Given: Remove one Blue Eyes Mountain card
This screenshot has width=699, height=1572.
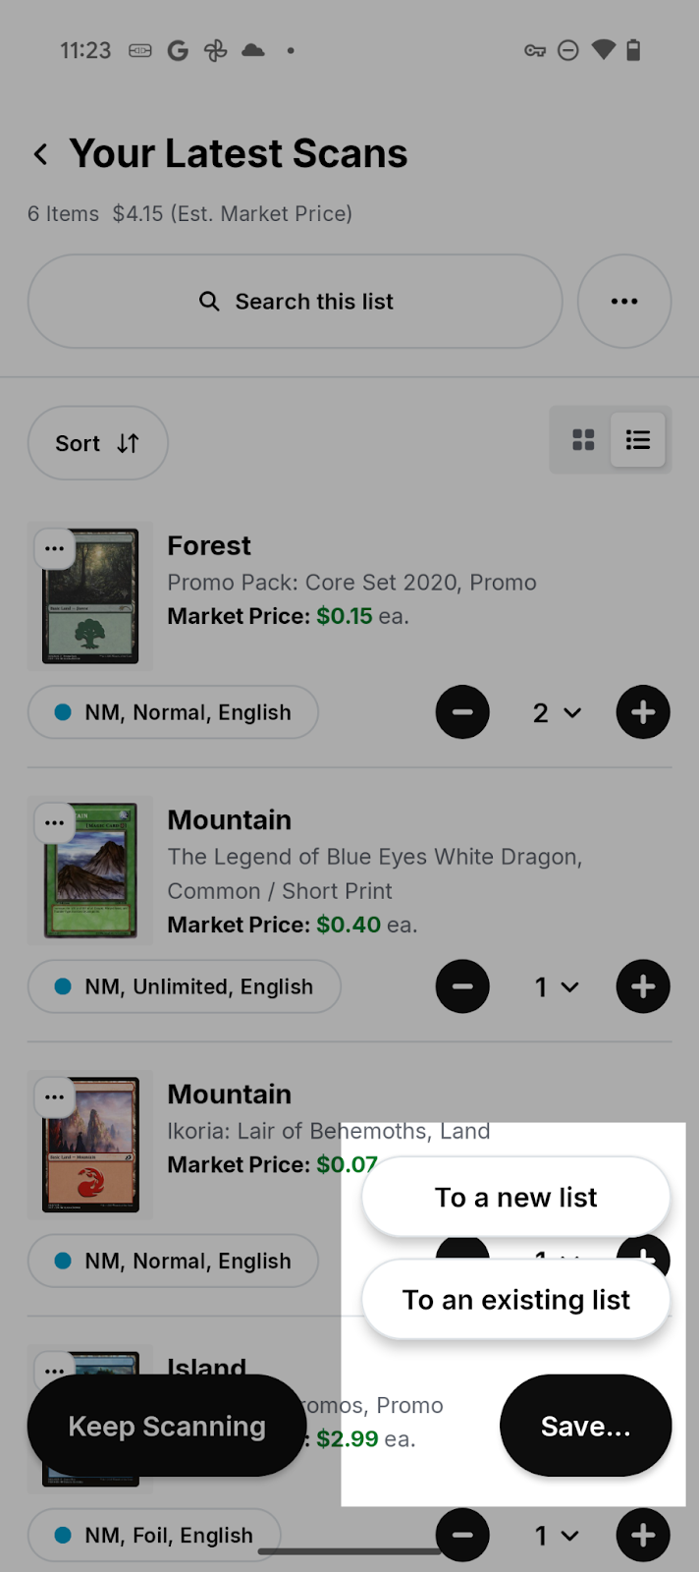Looking at the screenshot, I should 462,986.
